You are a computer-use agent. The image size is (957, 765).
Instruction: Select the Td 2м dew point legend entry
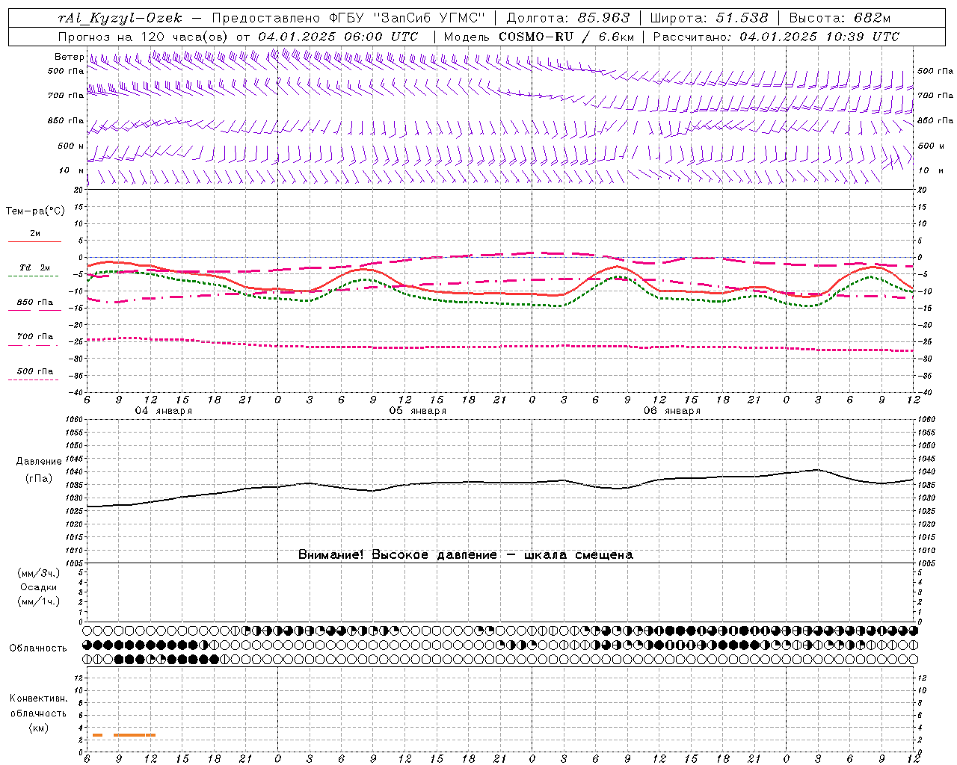point(34,267)
